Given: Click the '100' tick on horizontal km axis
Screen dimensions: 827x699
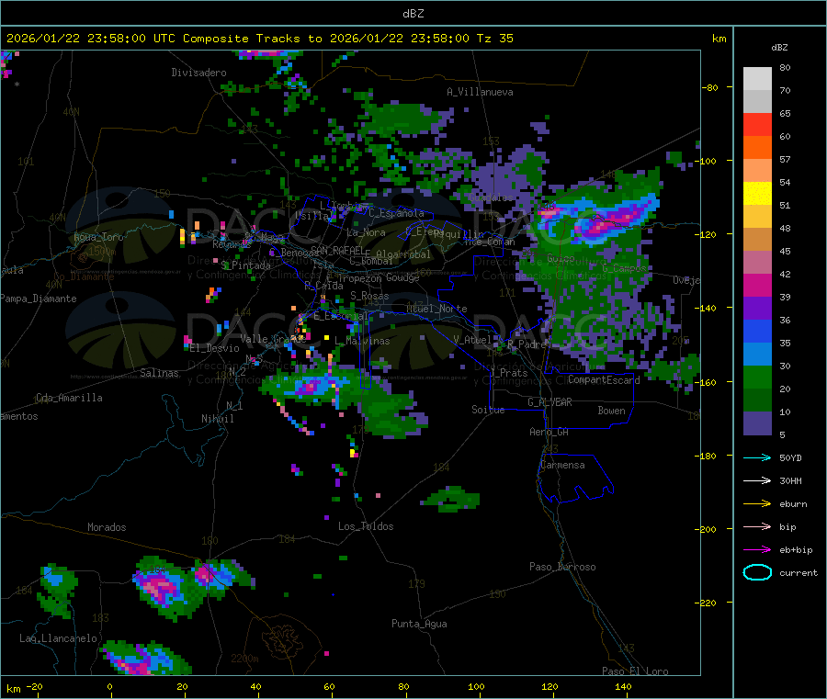Looking at the screenshot, I should 476,686.
